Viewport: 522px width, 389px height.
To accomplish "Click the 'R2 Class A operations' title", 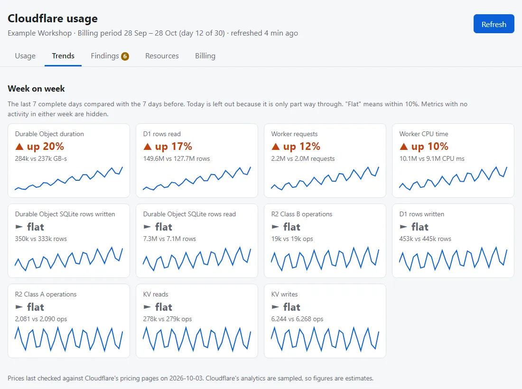I will 46,294.
